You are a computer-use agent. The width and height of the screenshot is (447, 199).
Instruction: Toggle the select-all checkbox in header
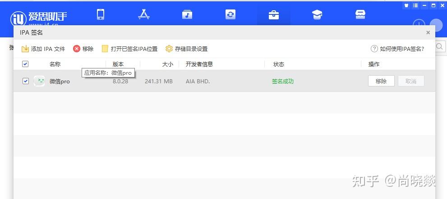pyautogui.click(x=25, y=64)
